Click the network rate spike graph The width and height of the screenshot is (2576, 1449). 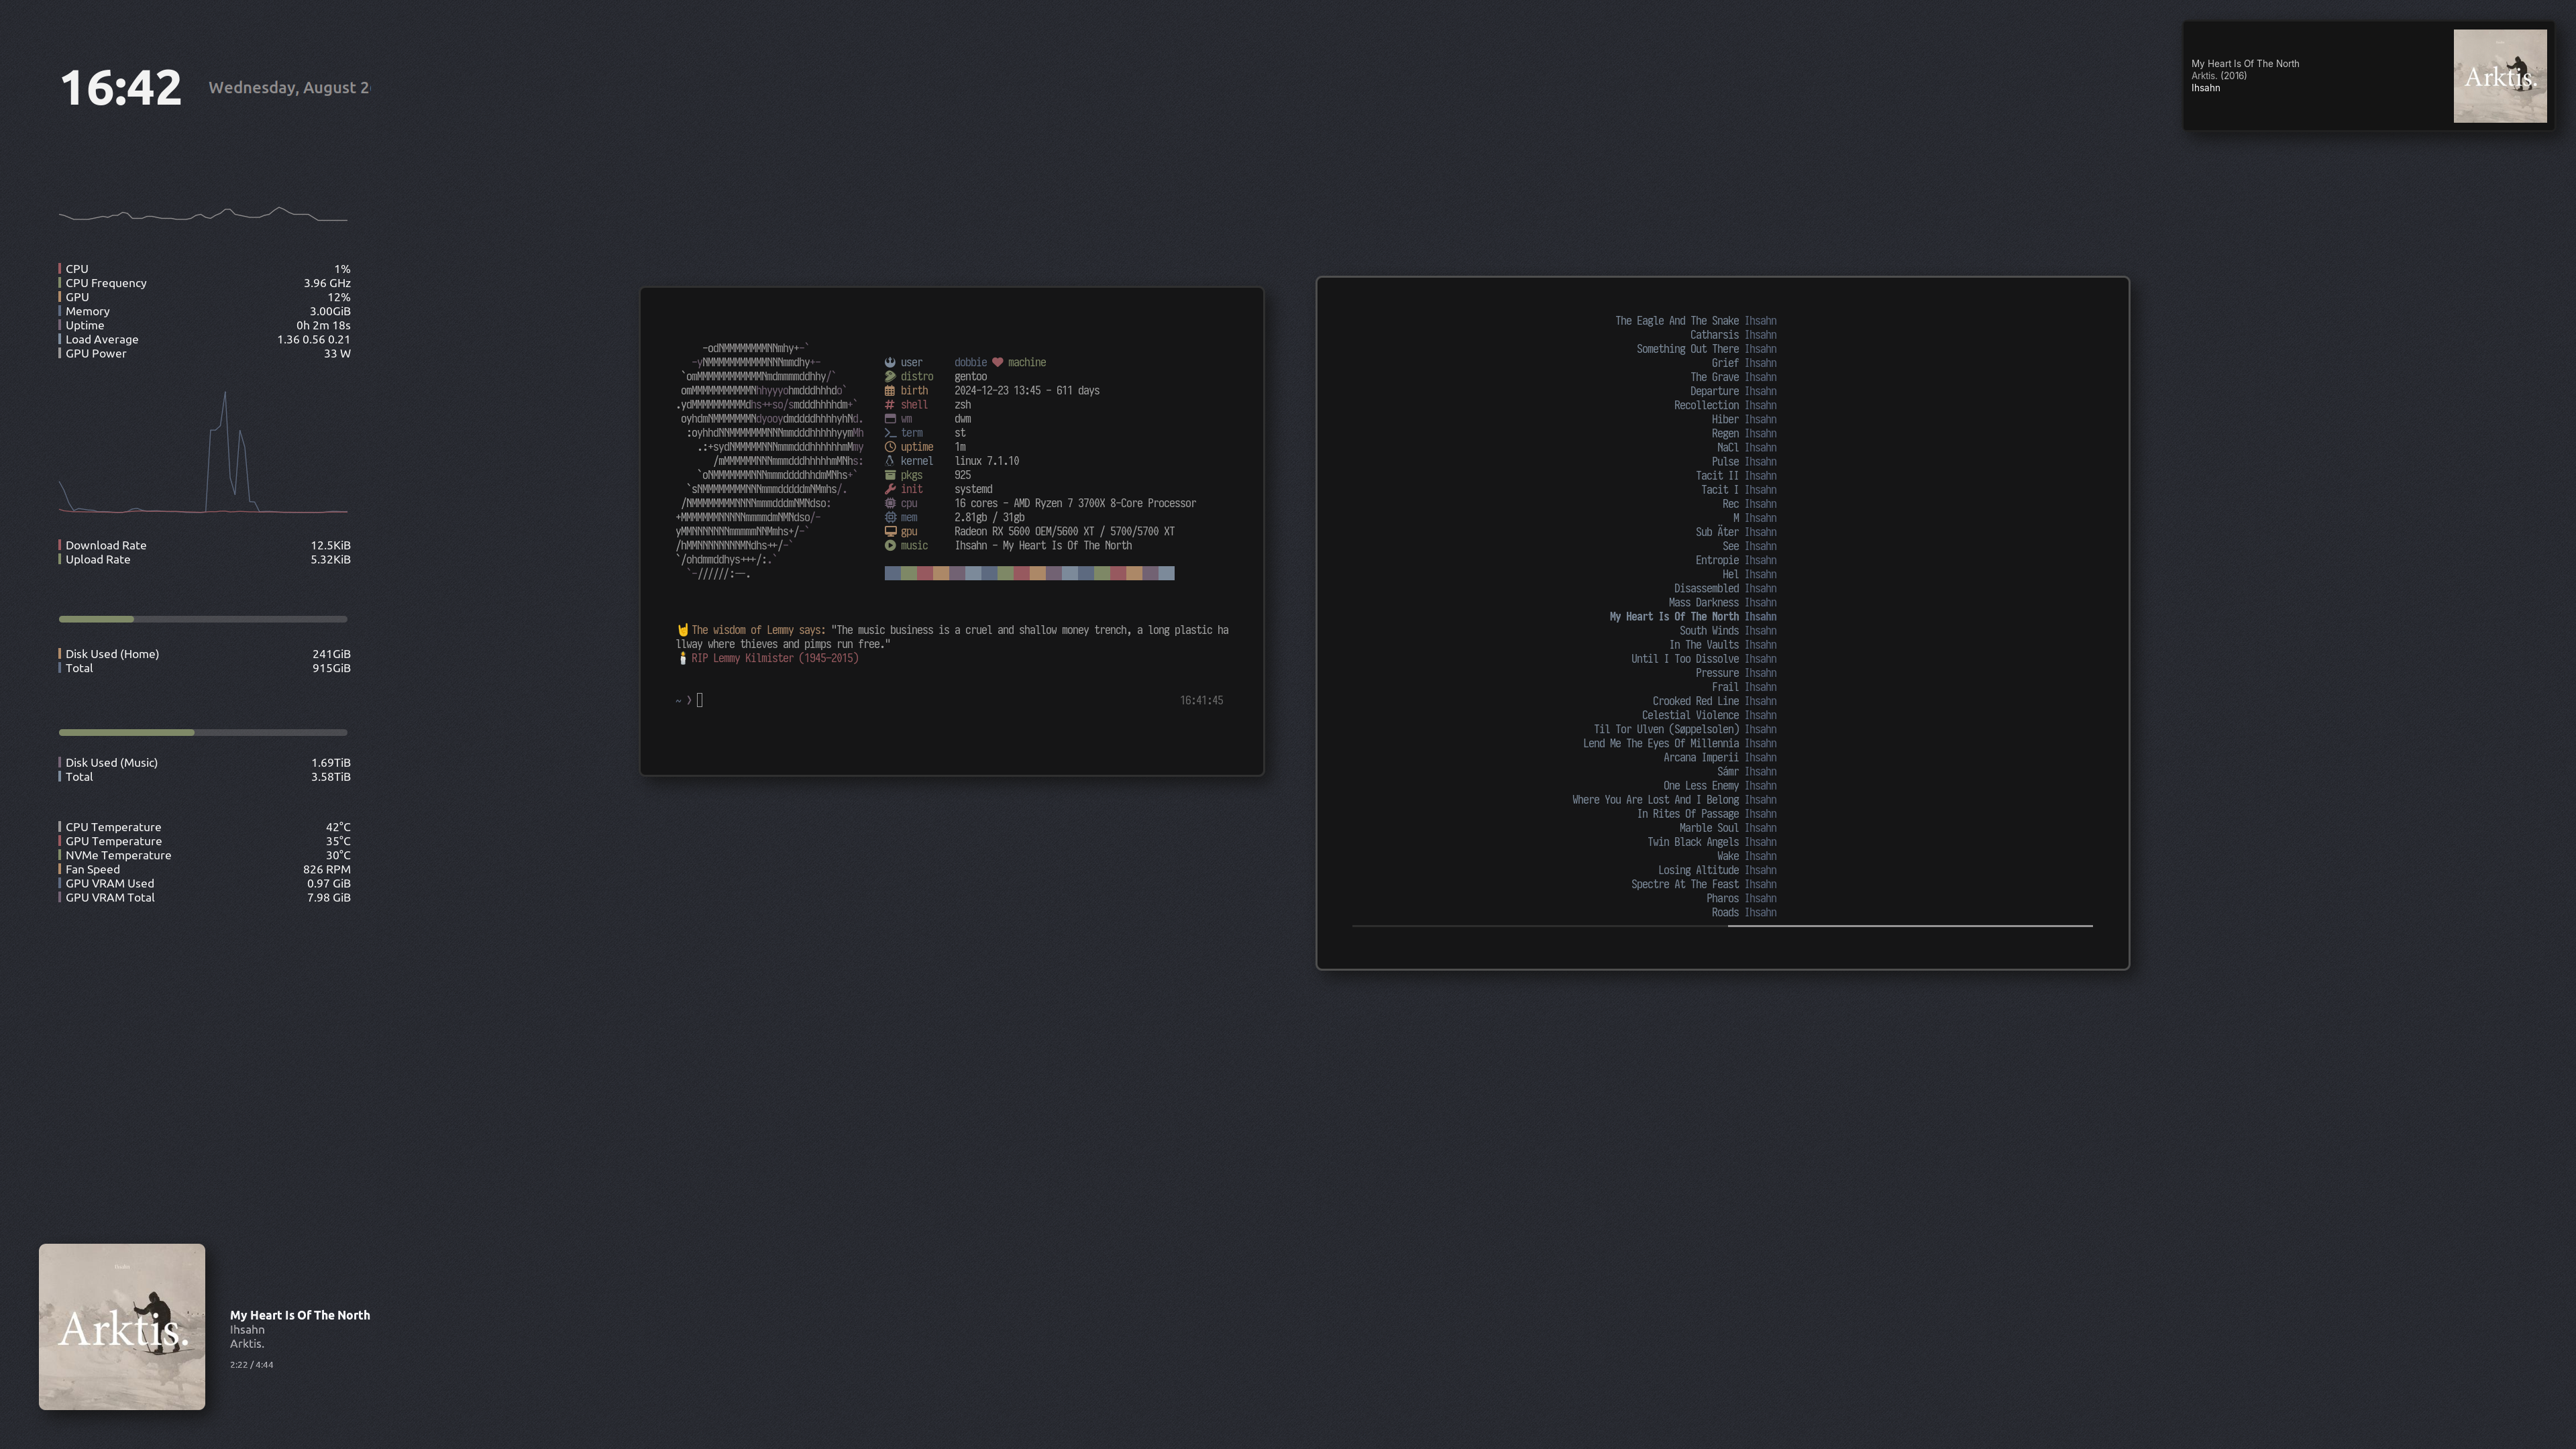203,452
